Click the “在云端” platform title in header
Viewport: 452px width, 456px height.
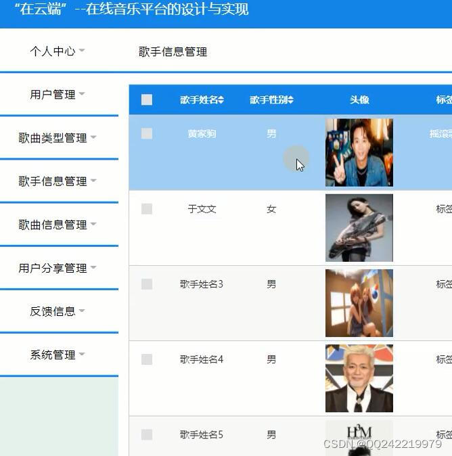[131, 9]
